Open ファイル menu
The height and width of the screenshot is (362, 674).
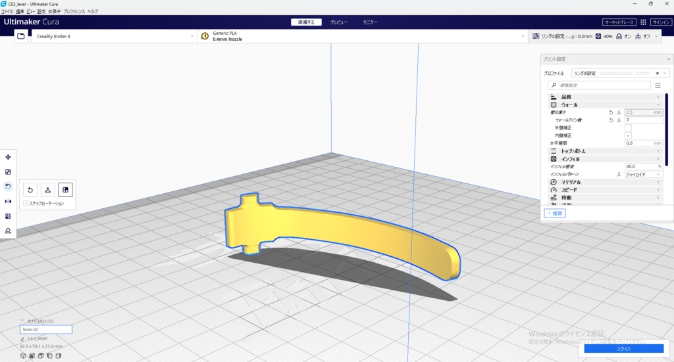point(7,12)
